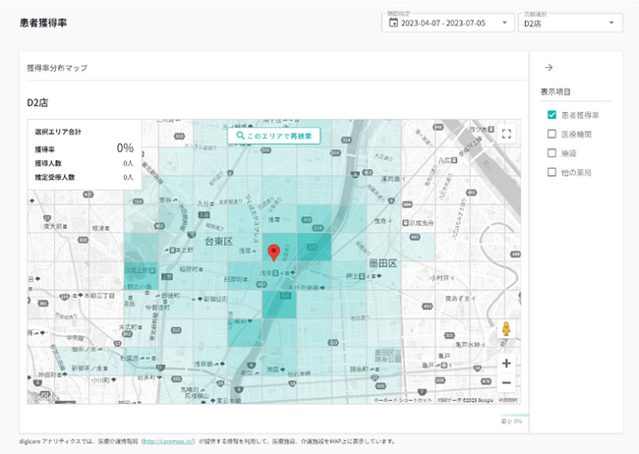Expand the date range dropdown arrow
This screenshot has height=454, width=639.
(x=504, y=23)
